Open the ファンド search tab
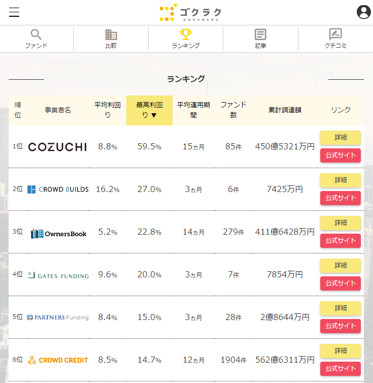 (36, 39)
